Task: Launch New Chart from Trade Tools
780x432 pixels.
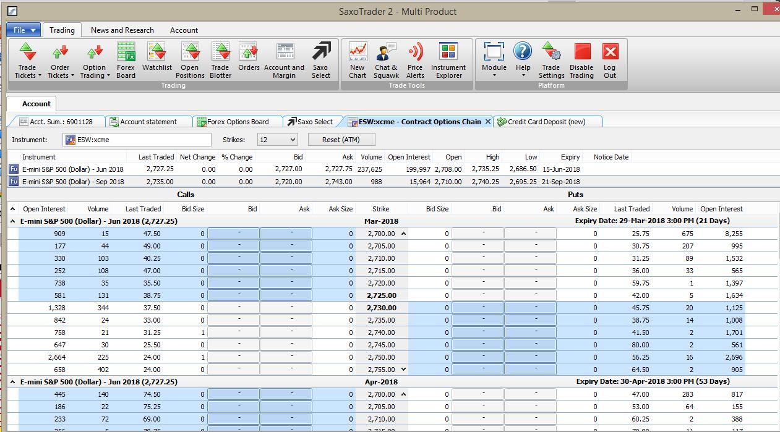Action: click(x=358, y=60)
